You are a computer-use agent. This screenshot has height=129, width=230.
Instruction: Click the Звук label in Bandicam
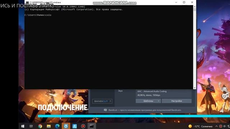(x=120, y=91)
